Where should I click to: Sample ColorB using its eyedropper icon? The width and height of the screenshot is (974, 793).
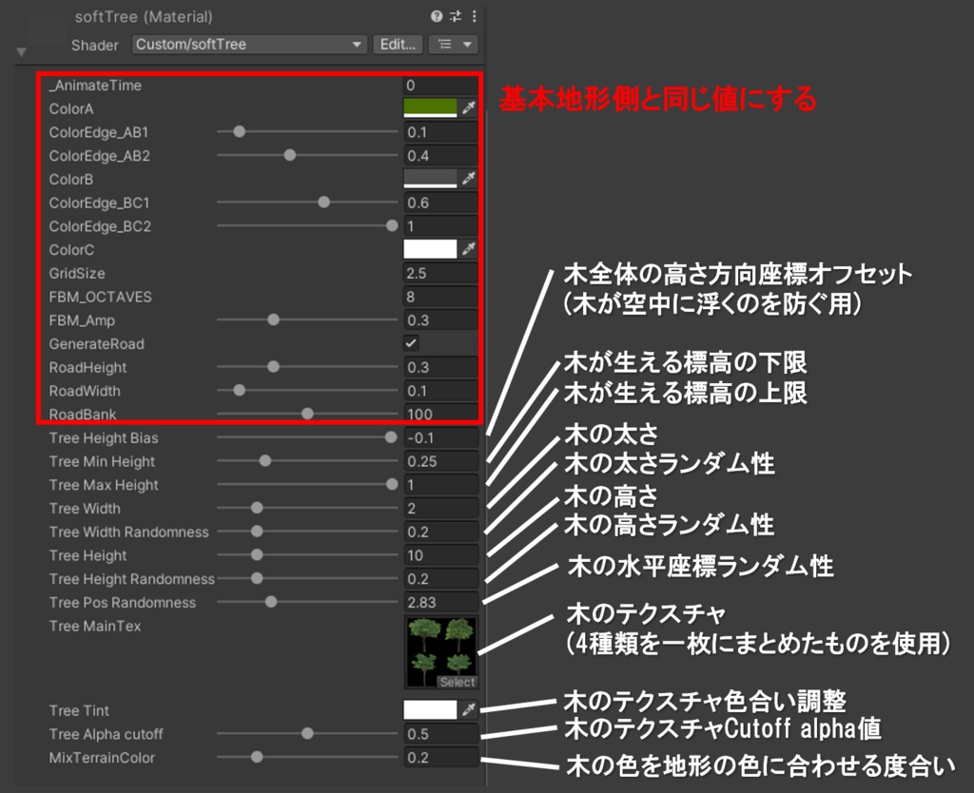point(469,179)
